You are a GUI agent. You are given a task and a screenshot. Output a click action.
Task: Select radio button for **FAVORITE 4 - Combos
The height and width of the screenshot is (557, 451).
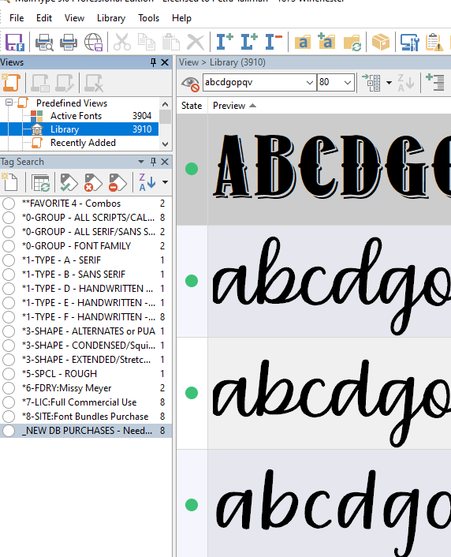9,204
